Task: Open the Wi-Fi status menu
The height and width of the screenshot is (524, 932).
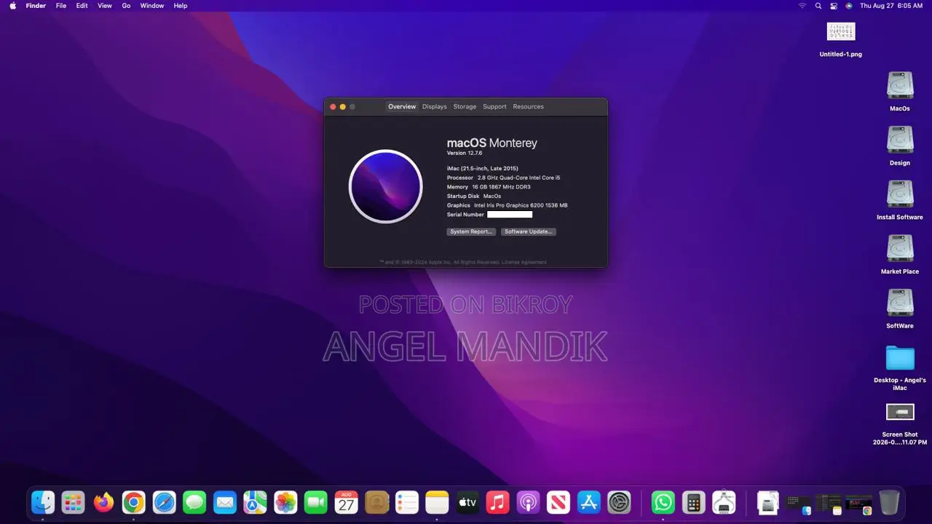Action: pos(802,5)
